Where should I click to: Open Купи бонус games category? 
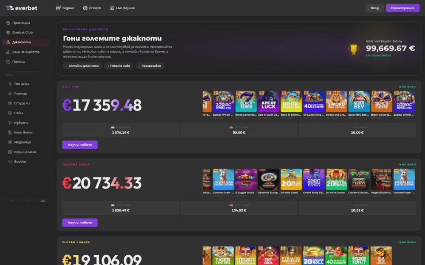point(23,132)
